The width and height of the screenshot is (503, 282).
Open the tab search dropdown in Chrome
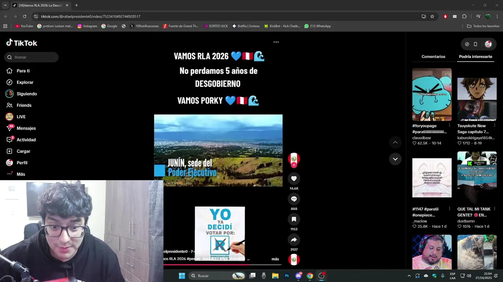(x=5, y=5)
